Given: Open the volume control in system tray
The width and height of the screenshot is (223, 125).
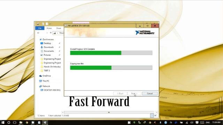Looking at the screenshot, I should pyautogui.click(x=192, y=123).
